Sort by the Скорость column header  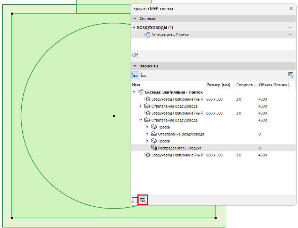(247, 85)
